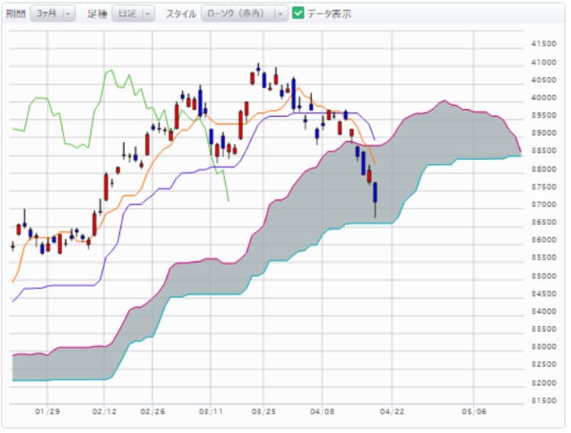The image size is (571, 433).
Task: Select the 04/22 date axis label
Action: pyautogui.click(x=392, y=412)
